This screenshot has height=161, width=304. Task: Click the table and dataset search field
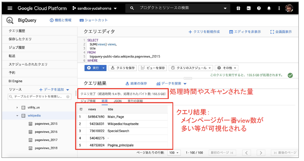(x=39, y=96)
